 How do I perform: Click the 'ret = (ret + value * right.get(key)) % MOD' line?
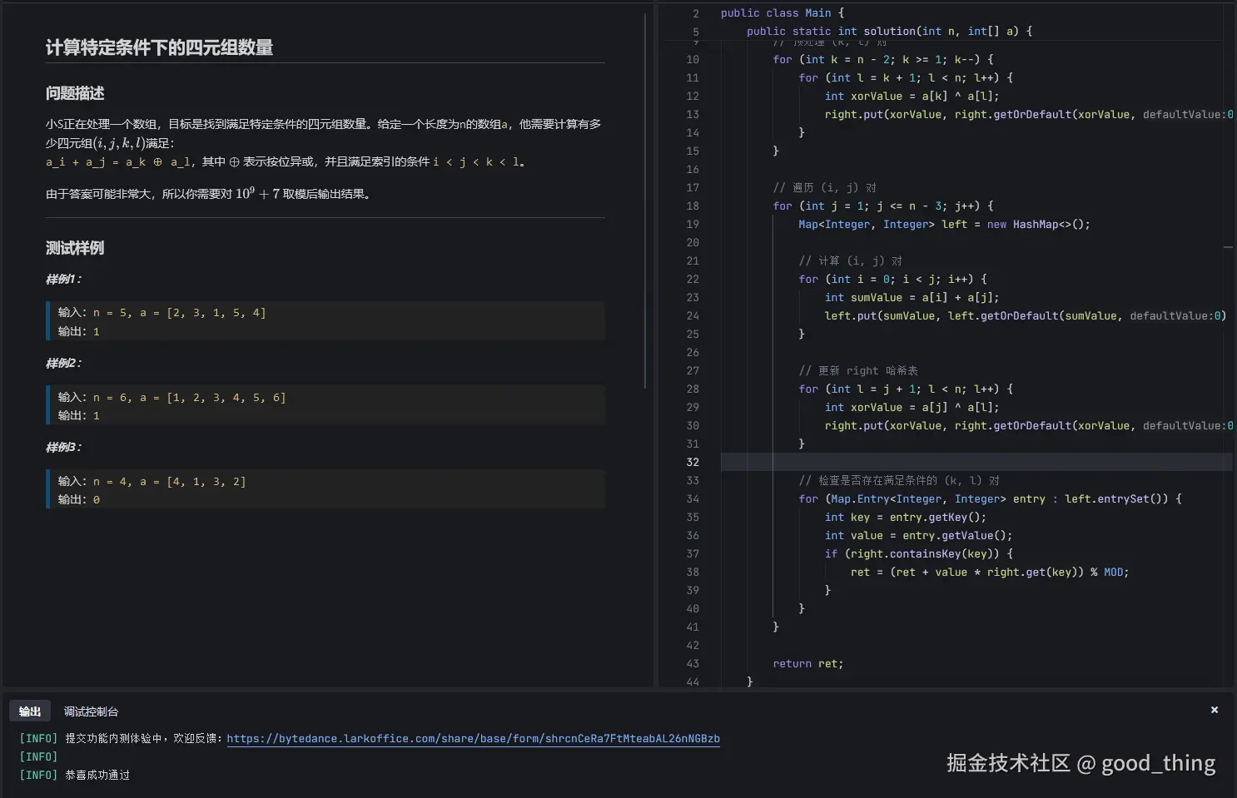(989, 572)
